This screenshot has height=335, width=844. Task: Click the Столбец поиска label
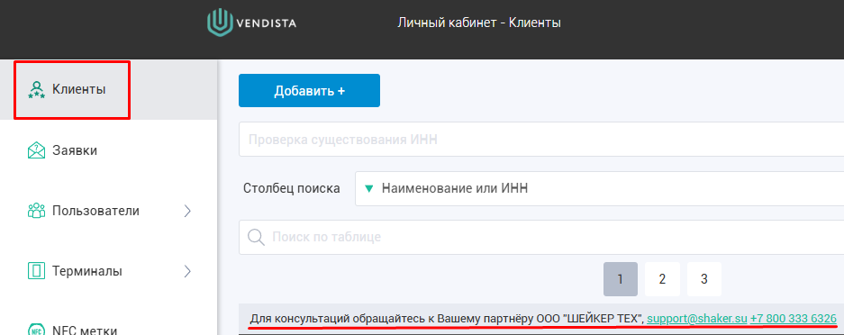[x=292, y=189]
